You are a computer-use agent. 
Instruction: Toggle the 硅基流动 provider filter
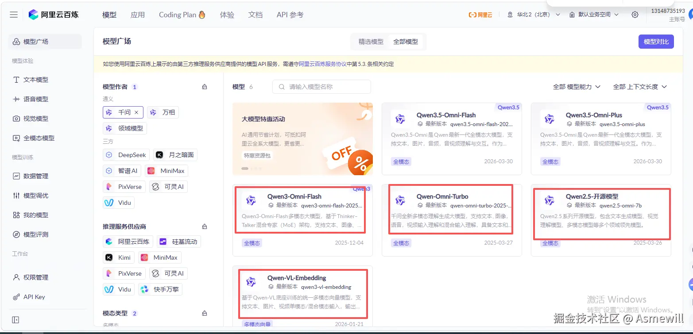pos(179,242)
